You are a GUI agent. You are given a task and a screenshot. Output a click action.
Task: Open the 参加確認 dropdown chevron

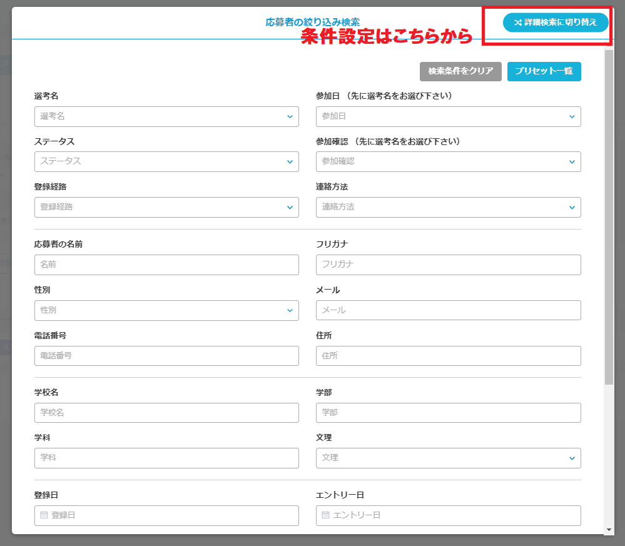point(572,162)
